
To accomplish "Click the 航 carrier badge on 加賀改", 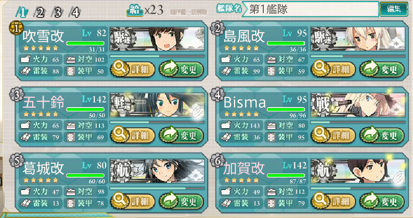I will [321, 171].
